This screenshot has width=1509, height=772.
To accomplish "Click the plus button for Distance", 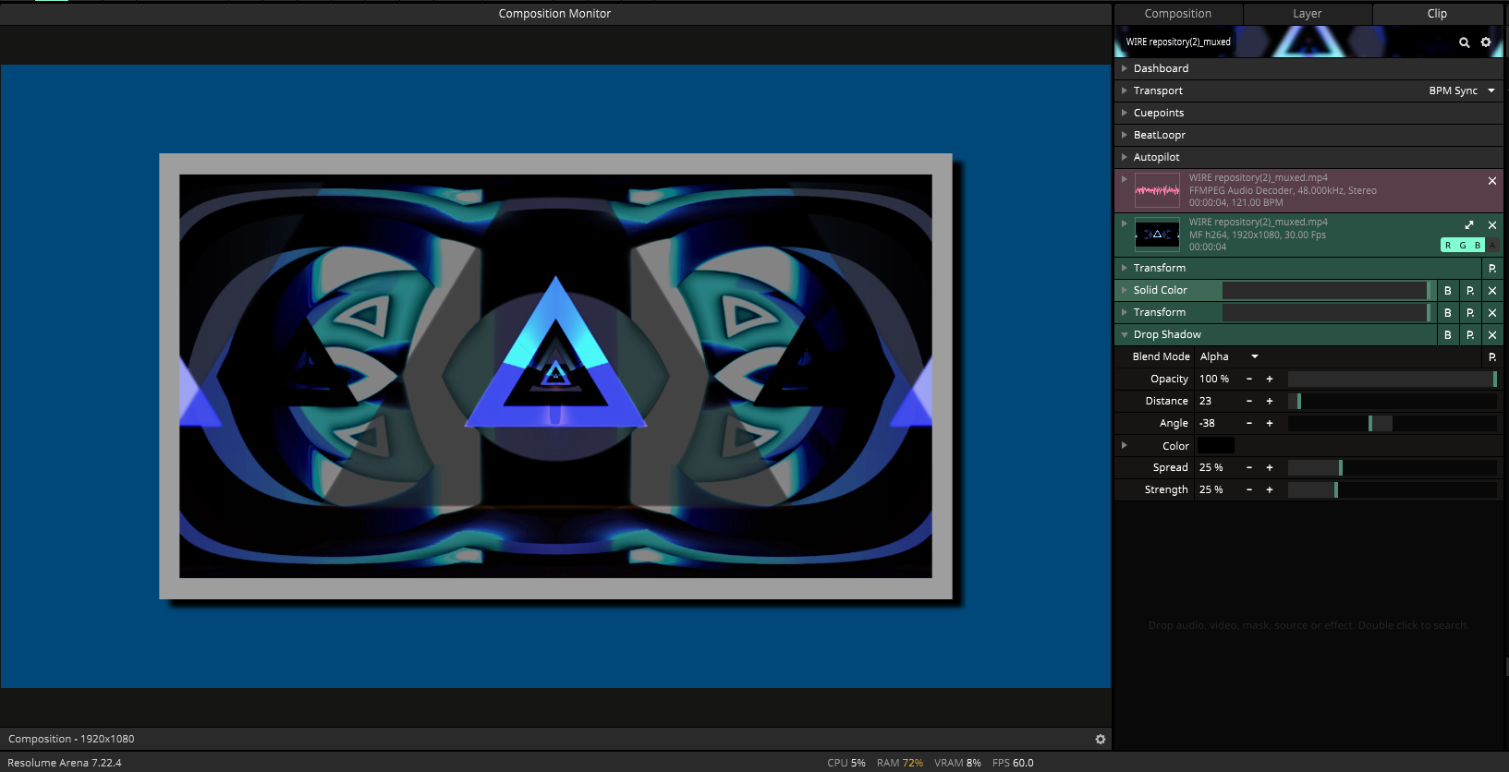I will [x=1270, y=401].
